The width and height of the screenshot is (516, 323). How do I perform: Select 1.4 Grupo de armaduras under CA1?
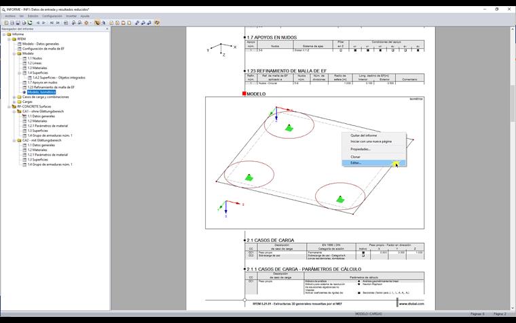[50, 135]
